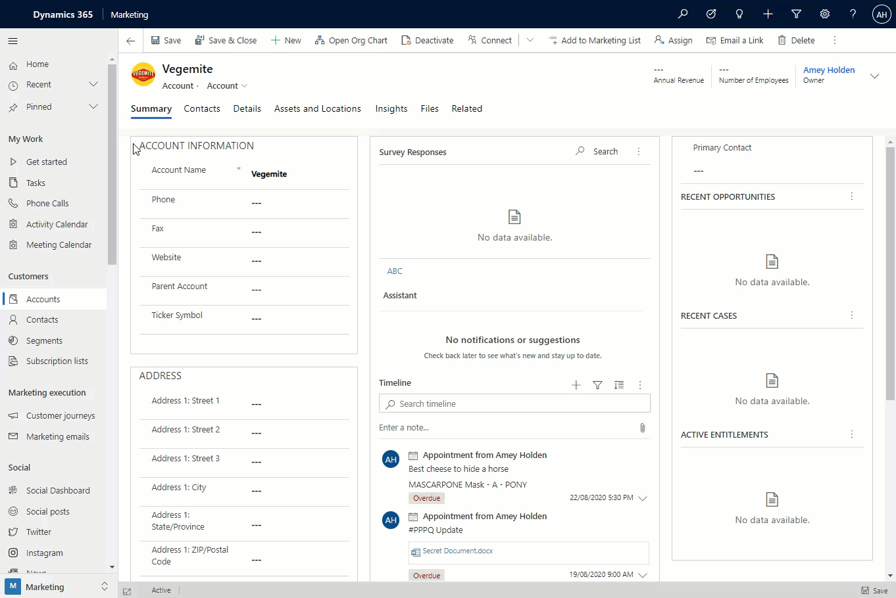Open the Social Dashboard
896x598 pixels.
57,490
